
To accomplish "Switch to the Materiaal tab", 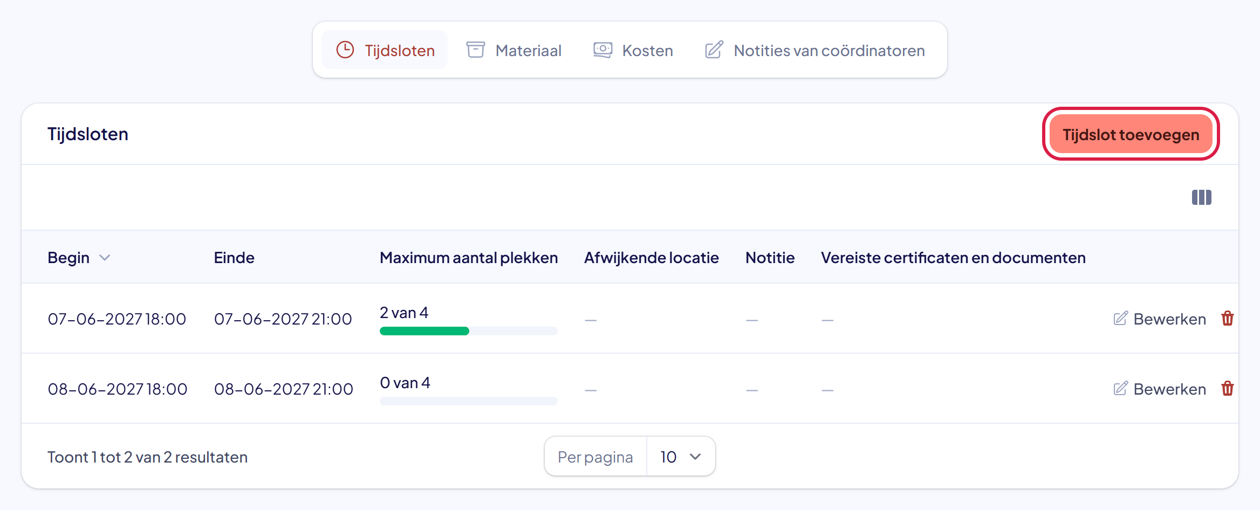I will [x=513, y=50].
